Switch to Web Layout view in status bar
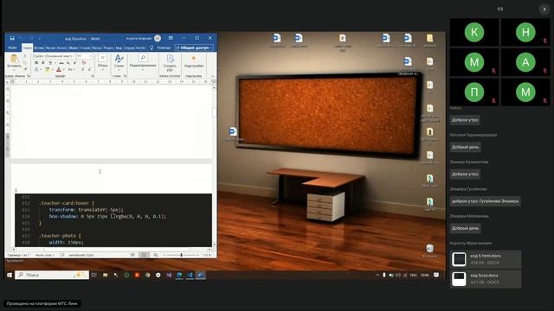Image resolution: width=554 pixels, height=311 pixels. [156, 255]
